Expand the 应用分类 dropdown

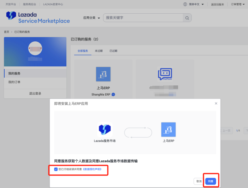tap(91, 18)
